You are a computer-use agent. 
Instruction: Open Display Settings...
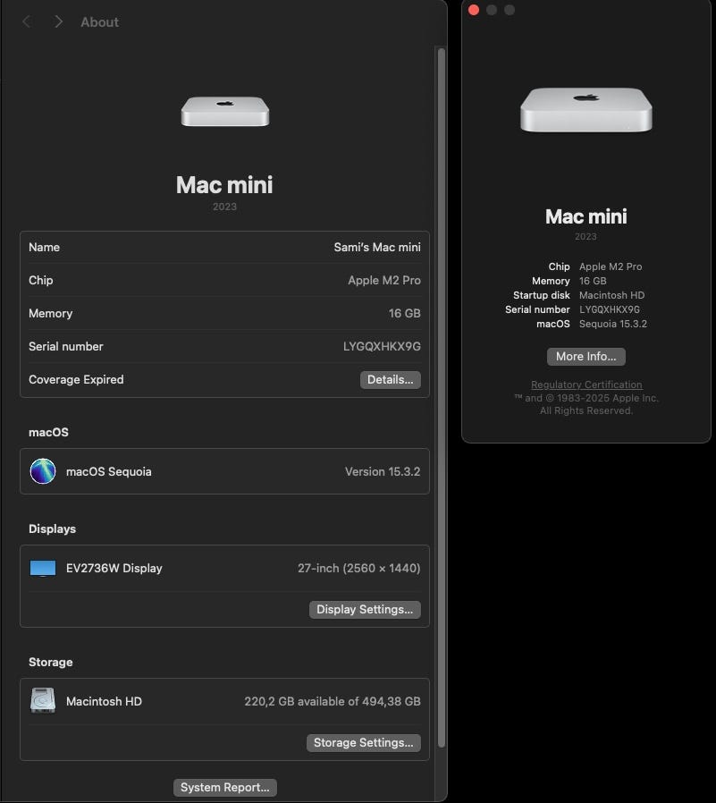tap(365, 610)
